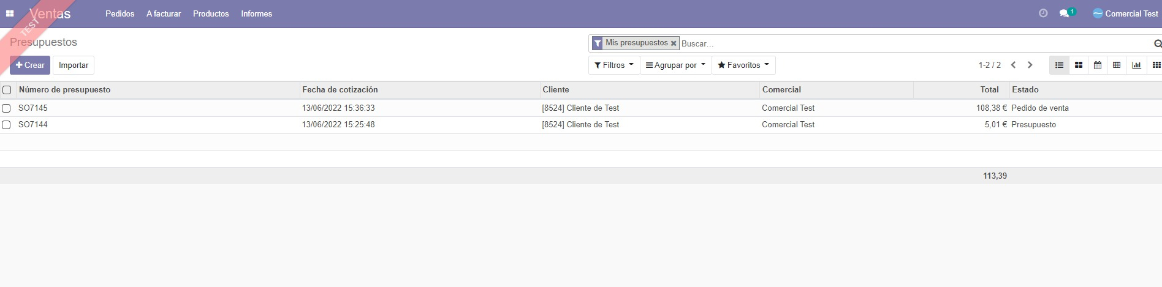Image resolution: width=1162 pixels, height=287 pixels.
Task: Switch to graph chart view
Action: [x=1136, y=65]
